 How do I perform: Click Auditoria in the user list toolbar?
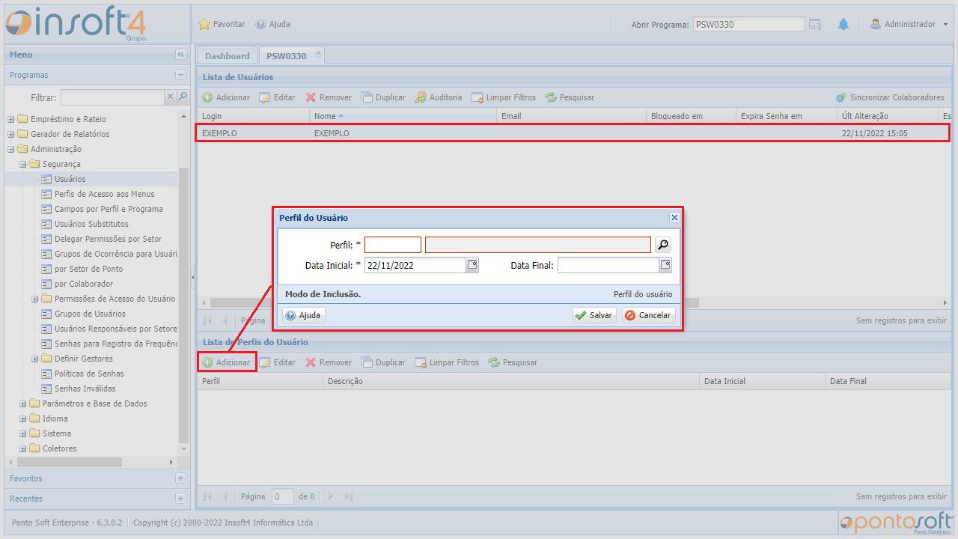tap(439, 97)
